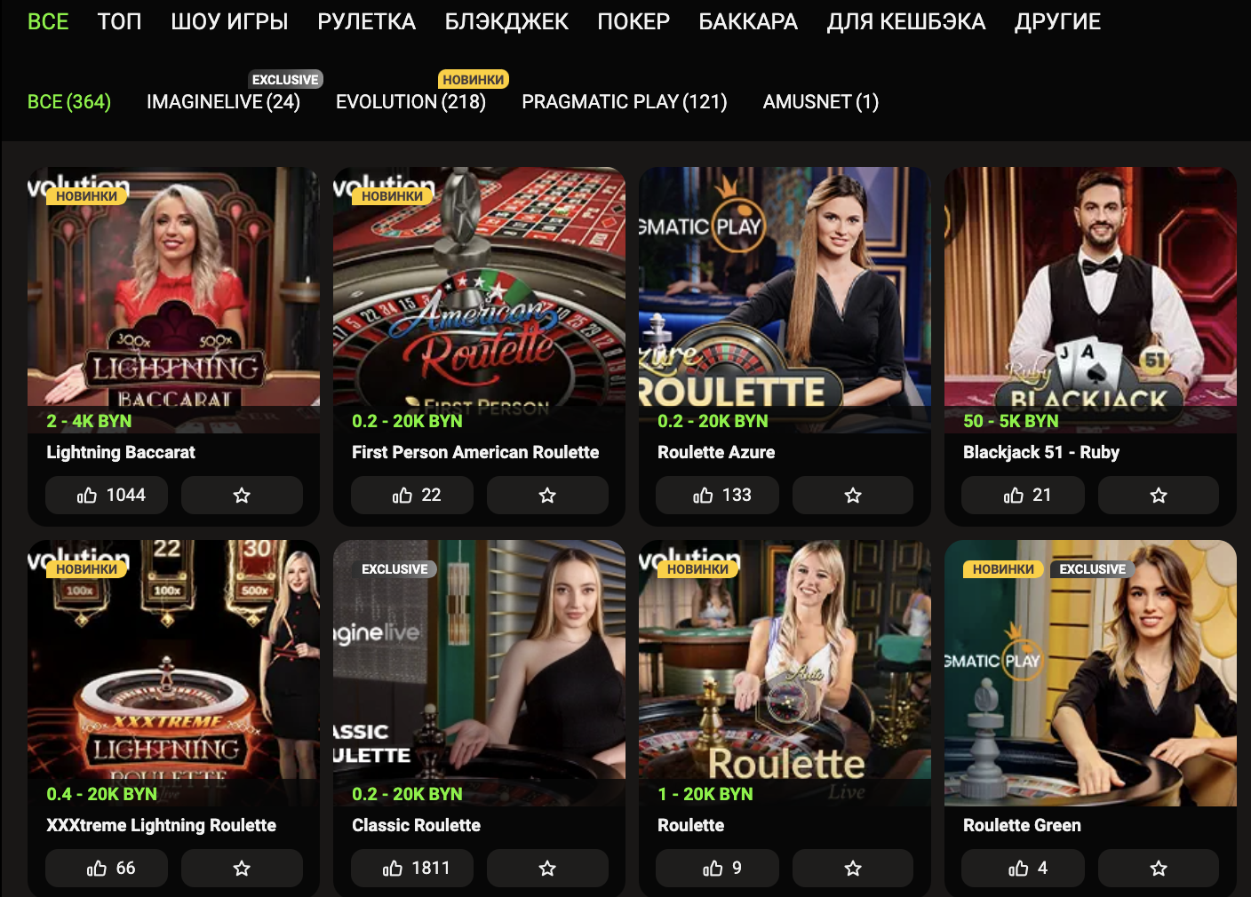The image size is (1251, 897).
Task: Add Lightning Baccarat to favorites star
Action: click(x=242, y=495)
